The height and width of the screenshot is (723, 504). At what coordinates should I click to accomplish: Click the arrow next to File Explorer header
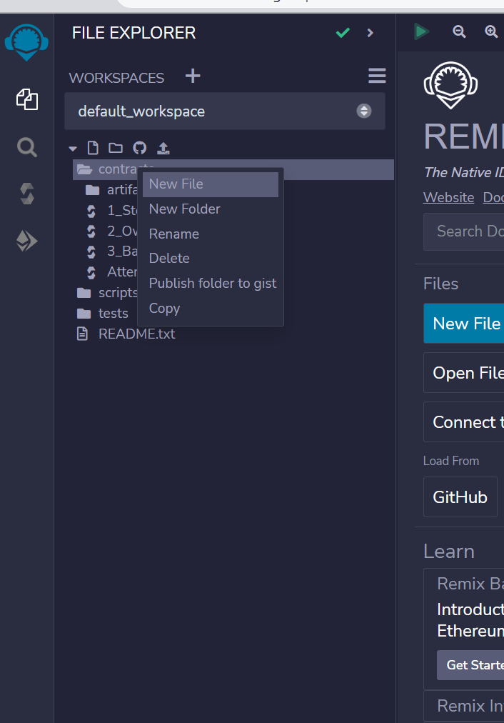click(370, 33)
